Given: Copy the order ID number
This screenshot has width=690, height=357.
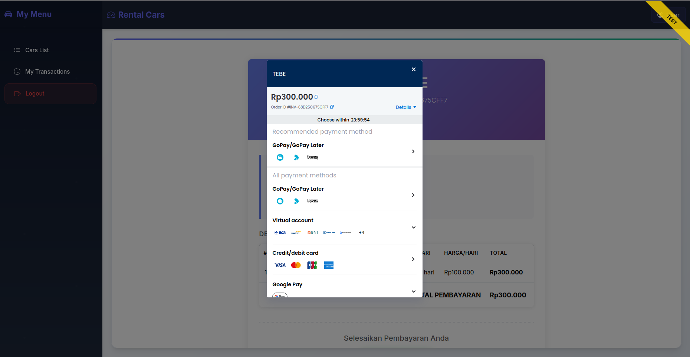Looking at the screenshot, I should click(x=332, y=107).
